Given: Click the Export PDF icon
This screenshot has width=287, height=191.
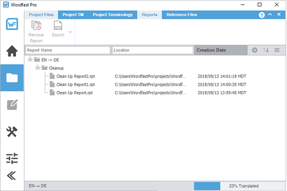Looking at the screenshot, I should click(58, 26).
